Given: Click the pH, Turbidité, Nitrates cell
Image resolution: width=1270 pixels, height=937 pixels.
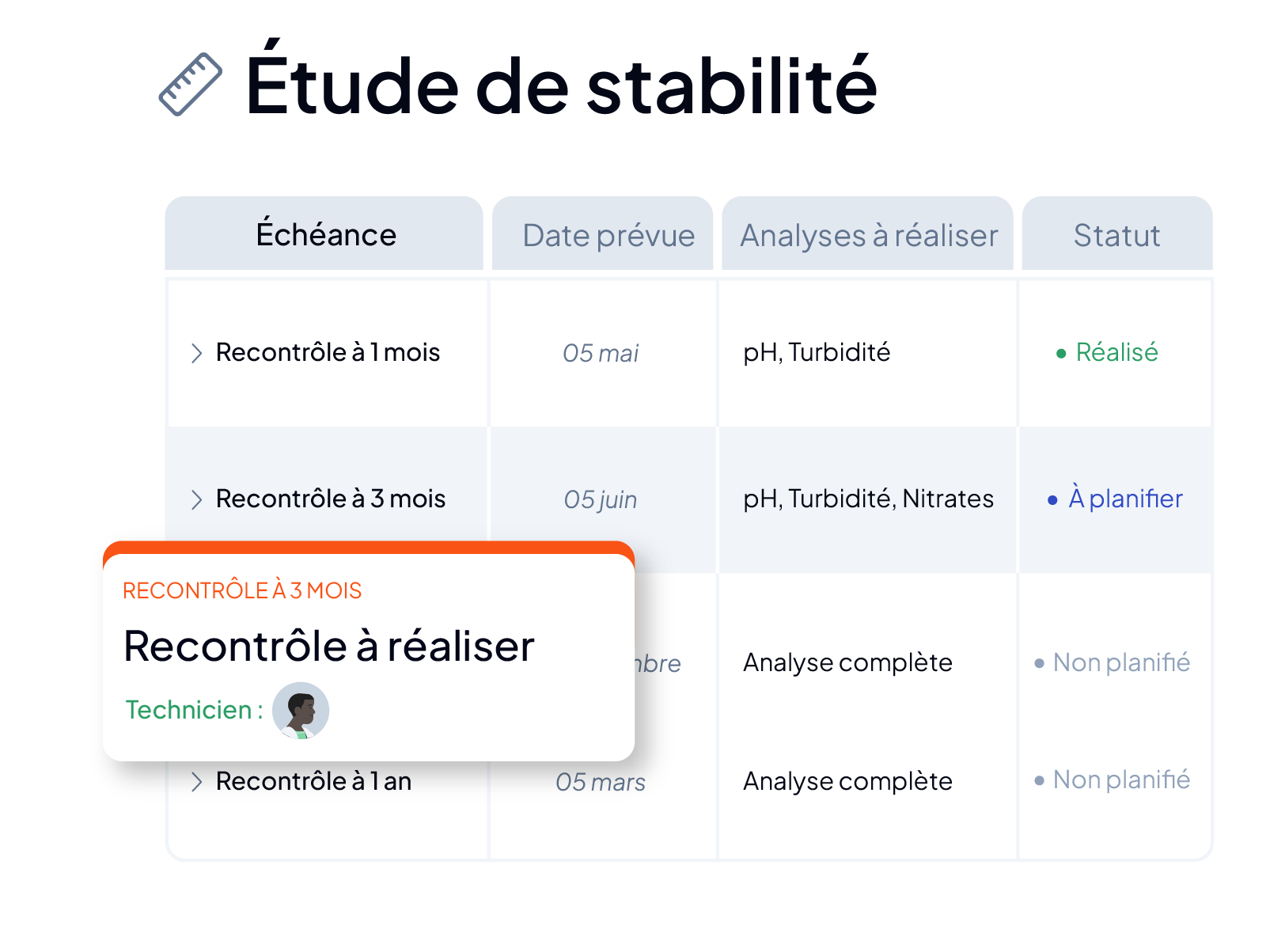Looking at the screenshot, I should [868, 499].
